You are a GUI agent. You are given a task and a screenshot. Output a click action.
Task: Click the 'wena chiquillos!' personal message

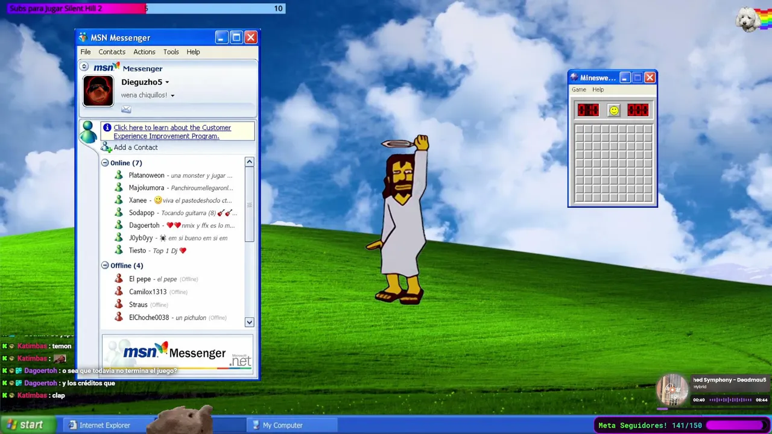click(144, 95)
